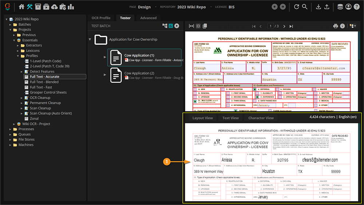Open the Design page wrench icon
364x205 pixels.
click(x=30, y=7)
